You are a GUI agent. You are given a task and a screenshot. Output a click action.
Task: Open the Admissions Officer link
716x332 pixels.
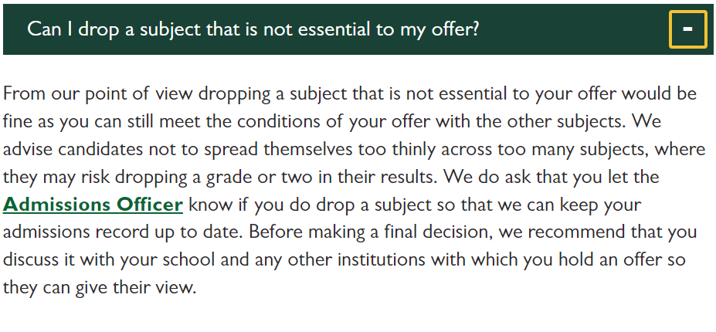click(93, 204)
